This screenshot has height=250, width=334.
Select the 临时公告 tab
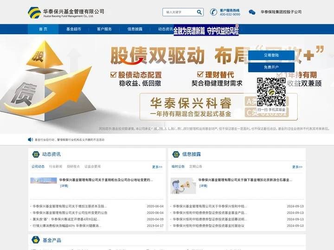click(178, 167)
